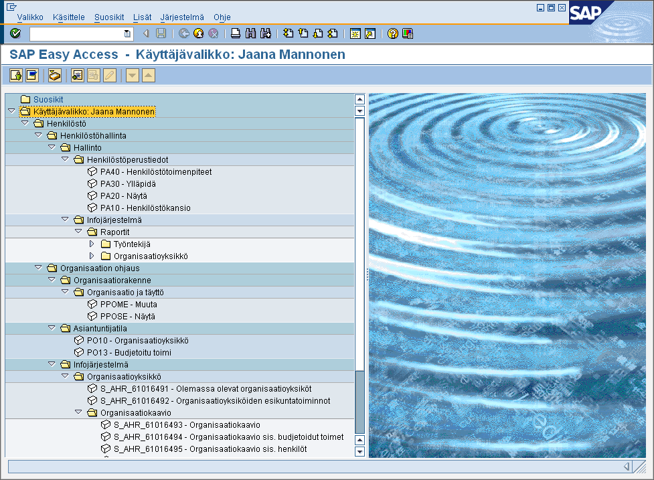
Task: Open the Lisät menu
Action: coord(142,17)
